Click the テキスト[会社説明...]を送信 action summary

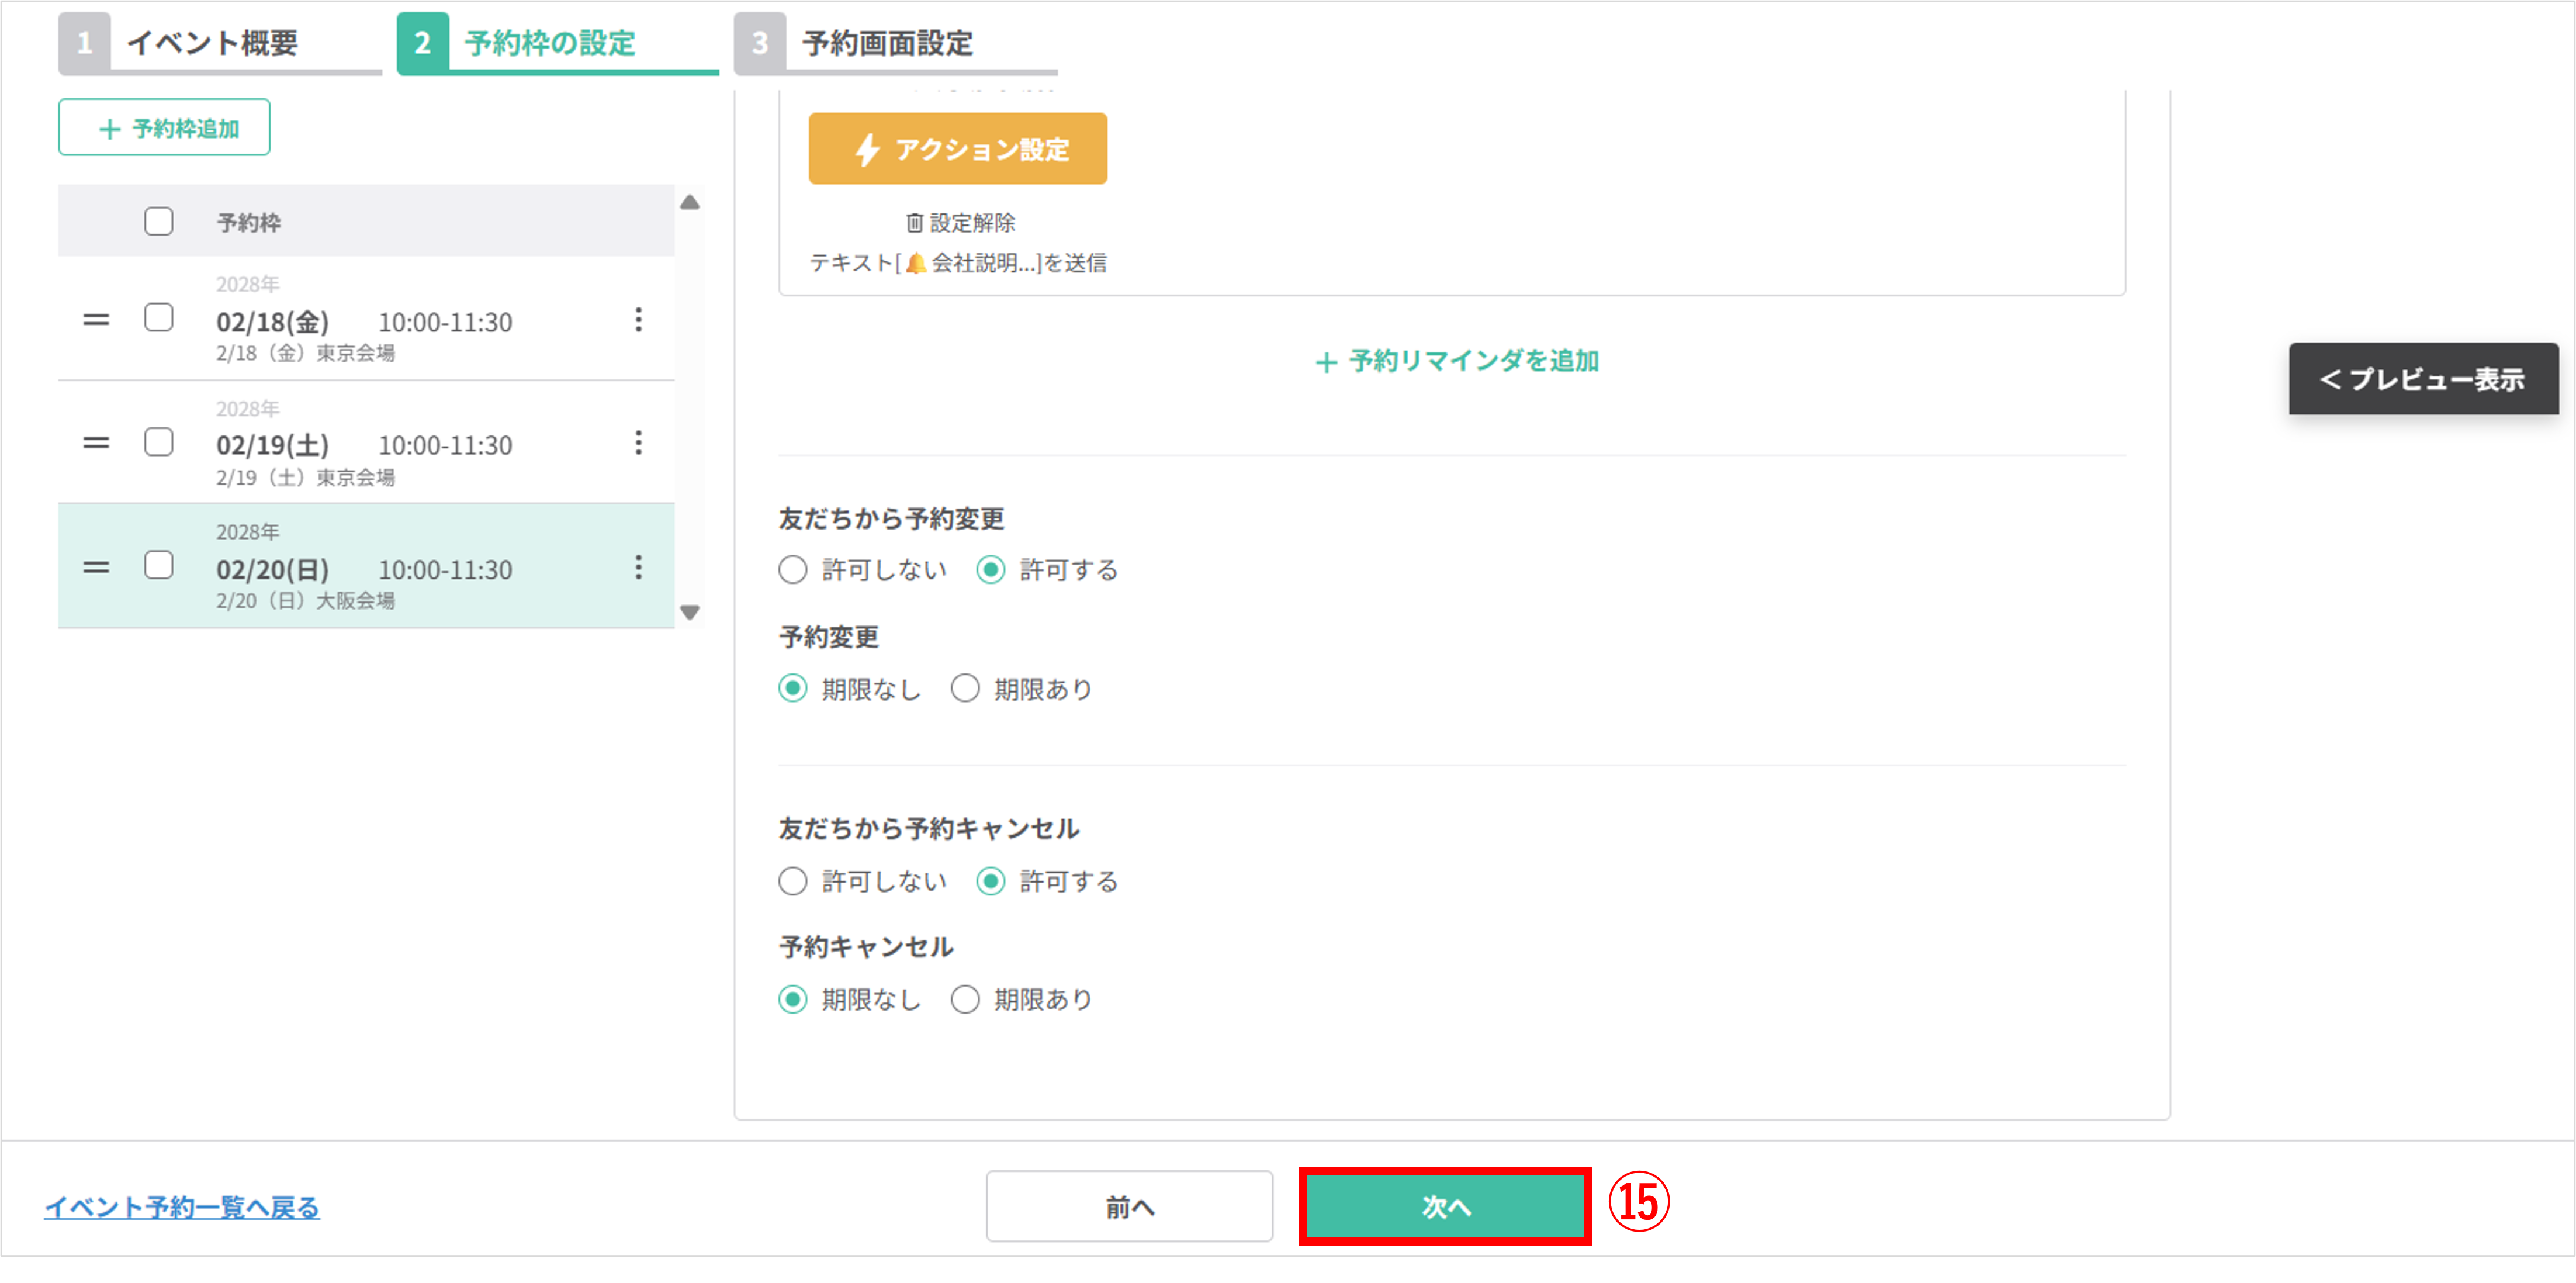pyautogui.click(x=958, y=263)
